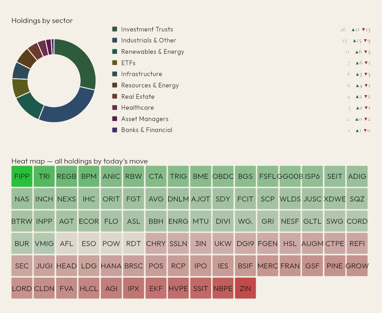Select the AFL neutral tile
Screen dimensions: 382x313
(x=66, y=244)
